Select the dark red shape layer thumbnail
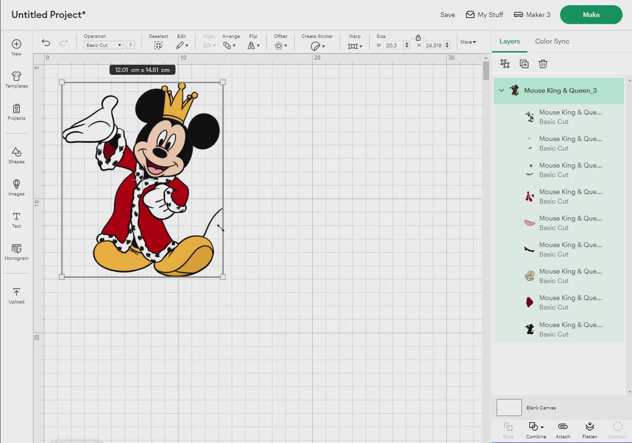The image size is (632, 443). pyautogui.click(x=530, y=302)
